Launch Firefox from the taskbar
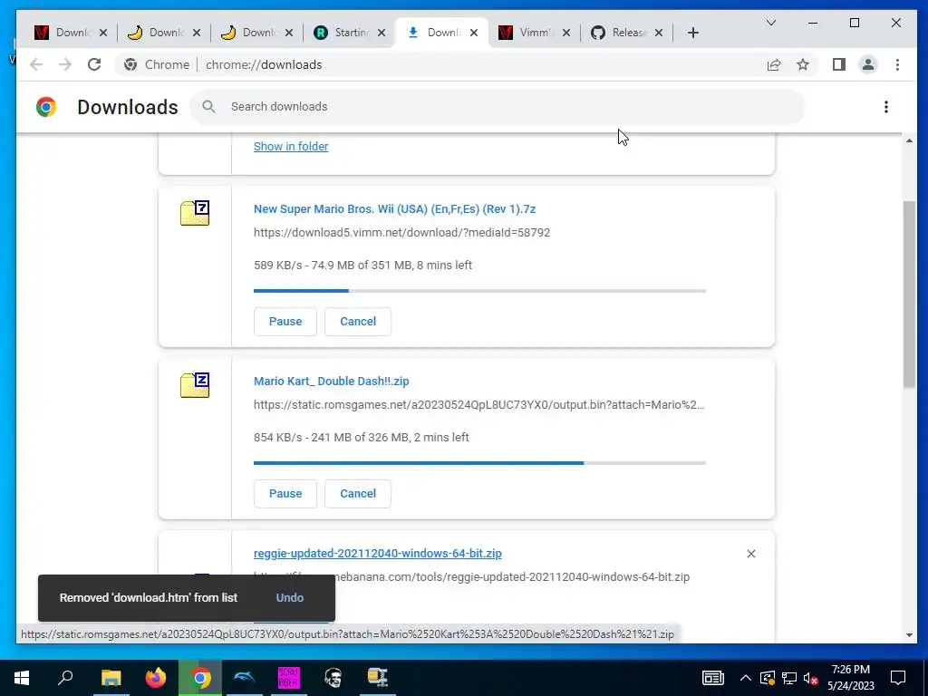 click(156, 678)
